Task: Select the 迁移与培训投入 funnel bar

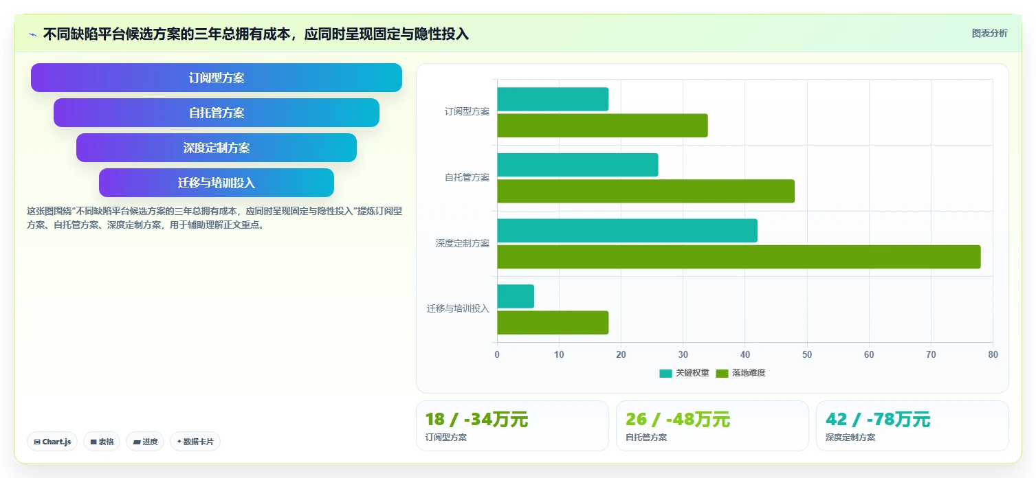Action: click(217, 183)
